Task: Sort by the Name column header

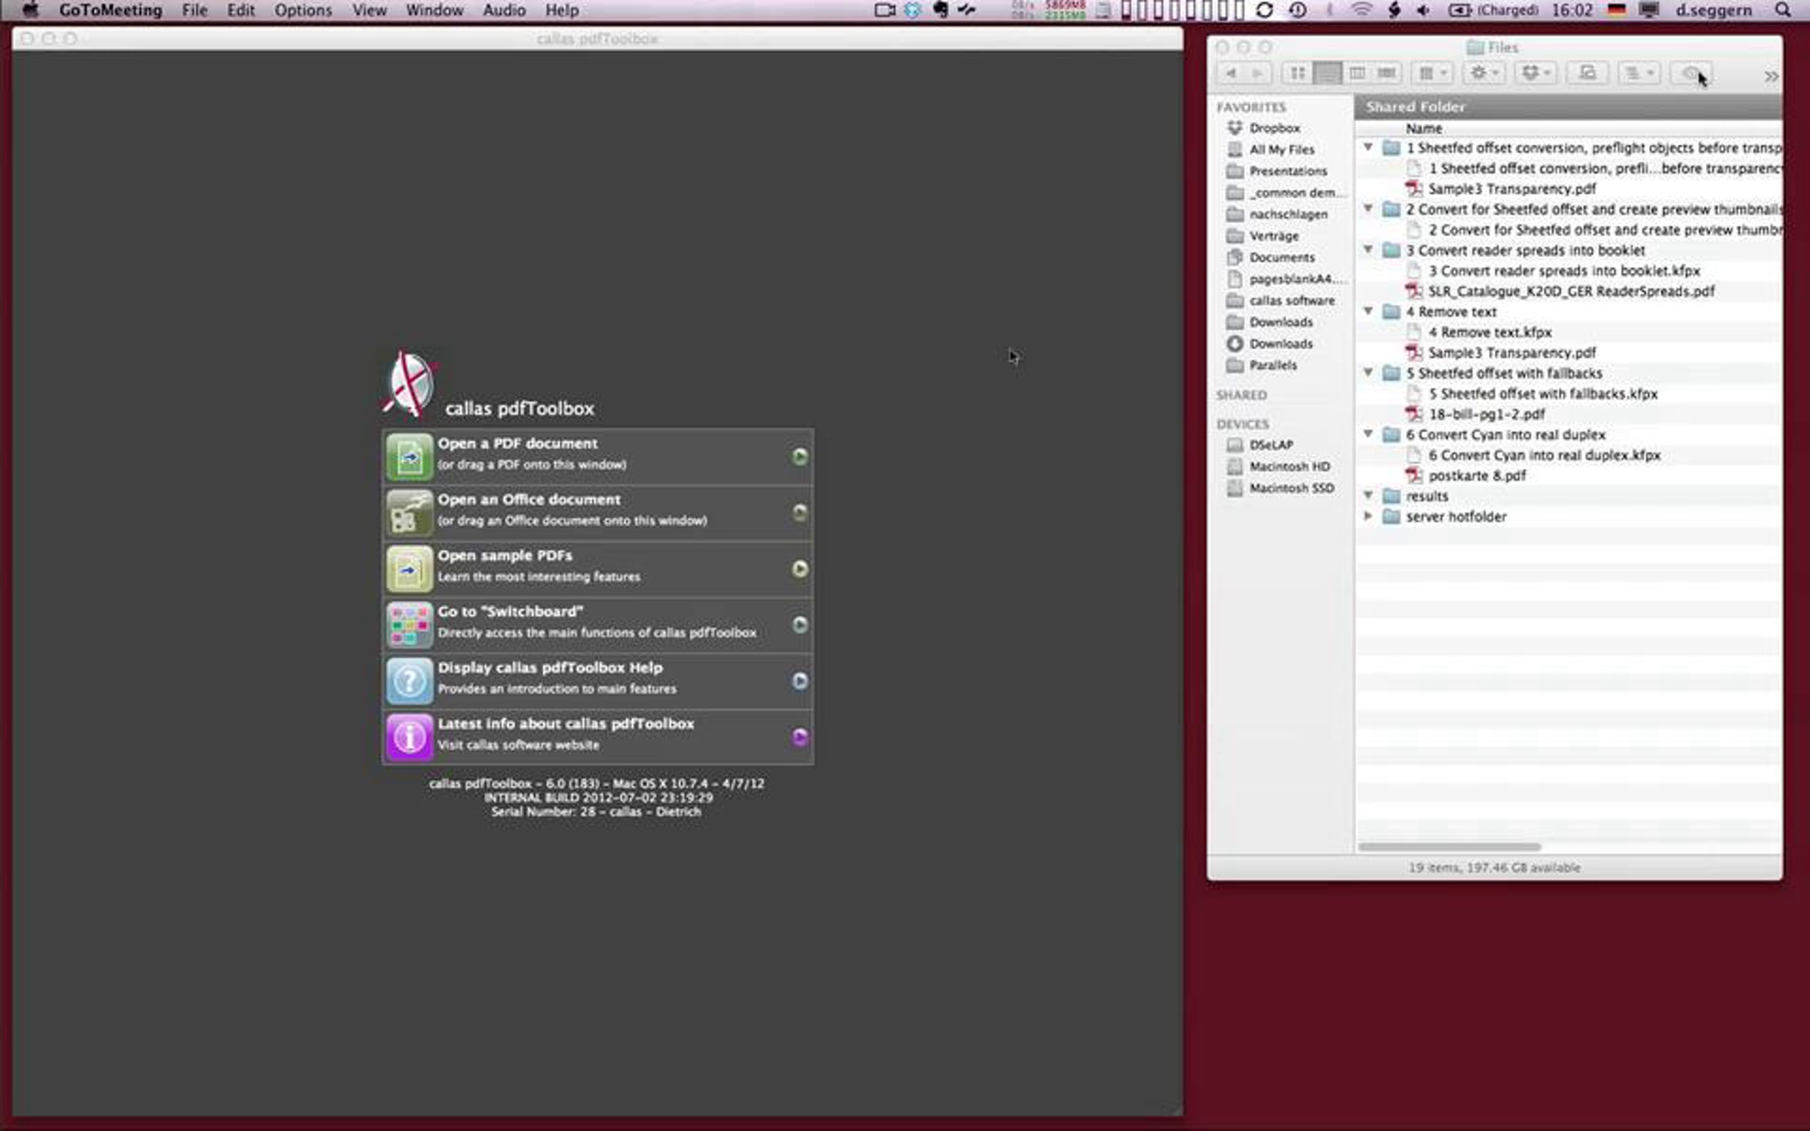Action: tap(1423, 128)
